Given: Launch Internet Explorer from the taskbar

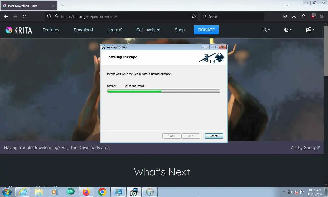Looking at the screenshot, I should (x=23, y=192).
